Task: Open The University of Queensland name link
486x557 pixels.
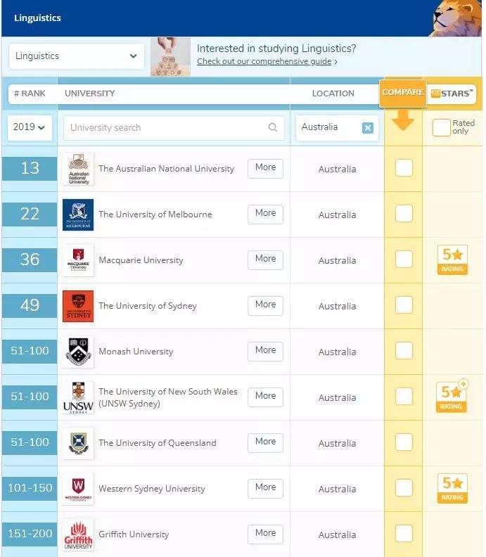Action: pyautogui.click(x=158, y=443)
